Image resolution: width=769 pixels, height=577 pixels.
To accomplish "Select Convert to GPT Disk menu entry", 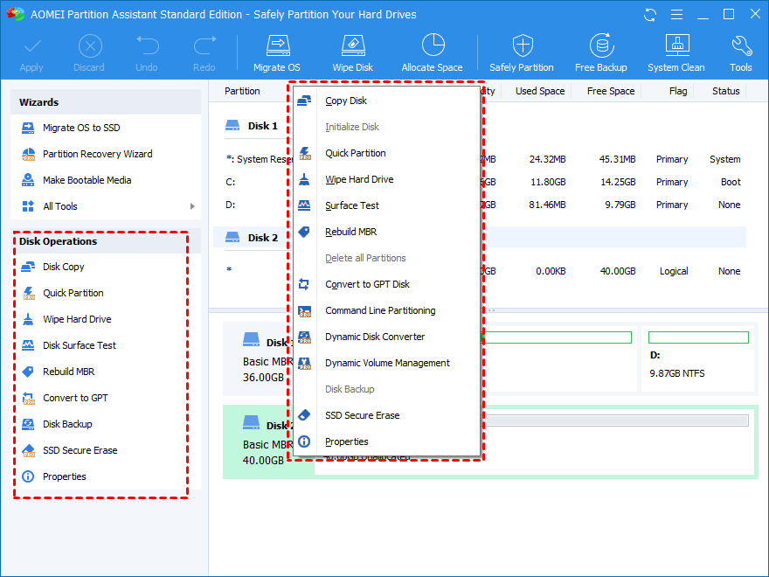I will pos(367,284).
